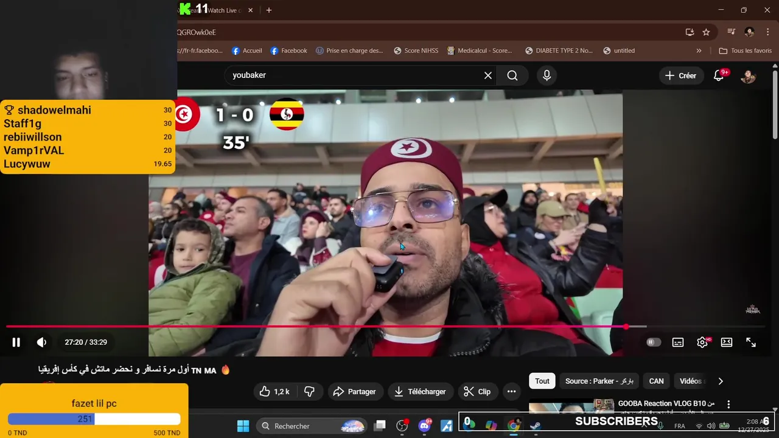
Task: Click the 27:20 / 33:29 time display
Action: (x=86, y=342)
